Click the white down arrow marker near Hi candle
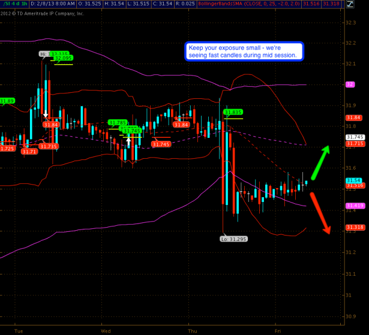369x335 pixels. (x=45, y=112)
